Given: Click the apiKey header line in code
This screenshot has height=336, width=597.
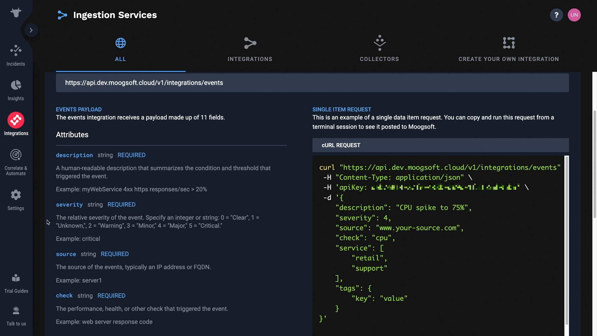Looking at the screenshot, I should click(426, 187).
